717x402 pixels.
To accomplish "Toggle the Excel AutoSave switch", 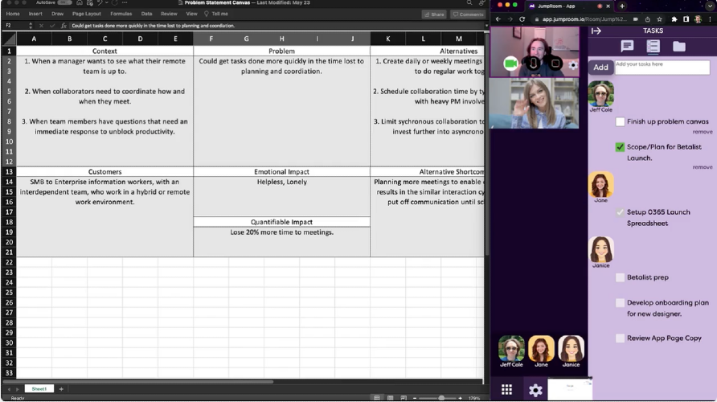I will [x=64, y=2].
